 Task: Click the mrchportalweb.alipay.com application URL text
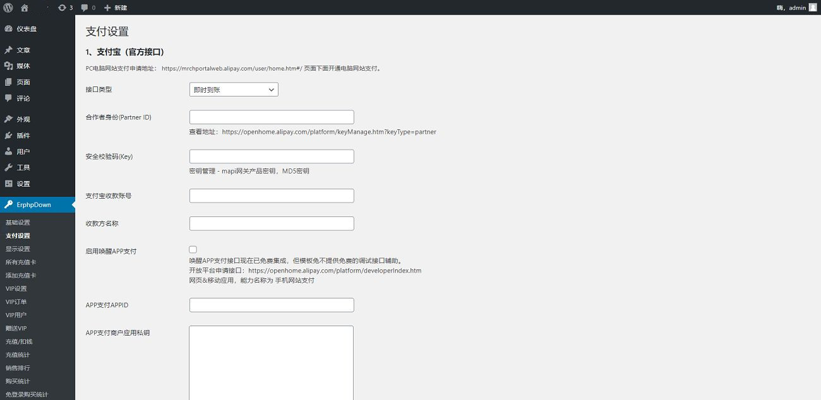232,69
